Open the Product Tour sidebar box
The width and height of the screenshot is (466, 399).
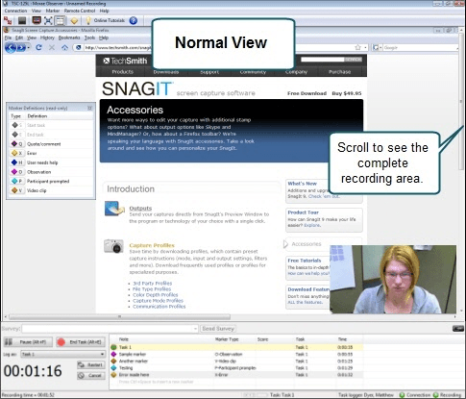click(324, 219)
